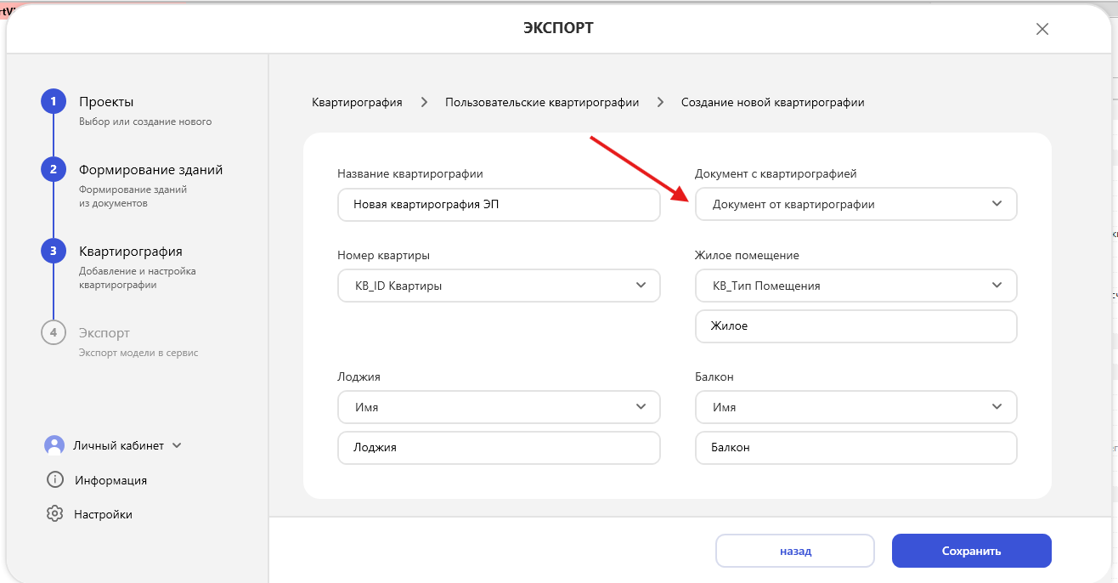
Task: Open Экспорт step label in sidebar
Action: click(x=104, y=333)
